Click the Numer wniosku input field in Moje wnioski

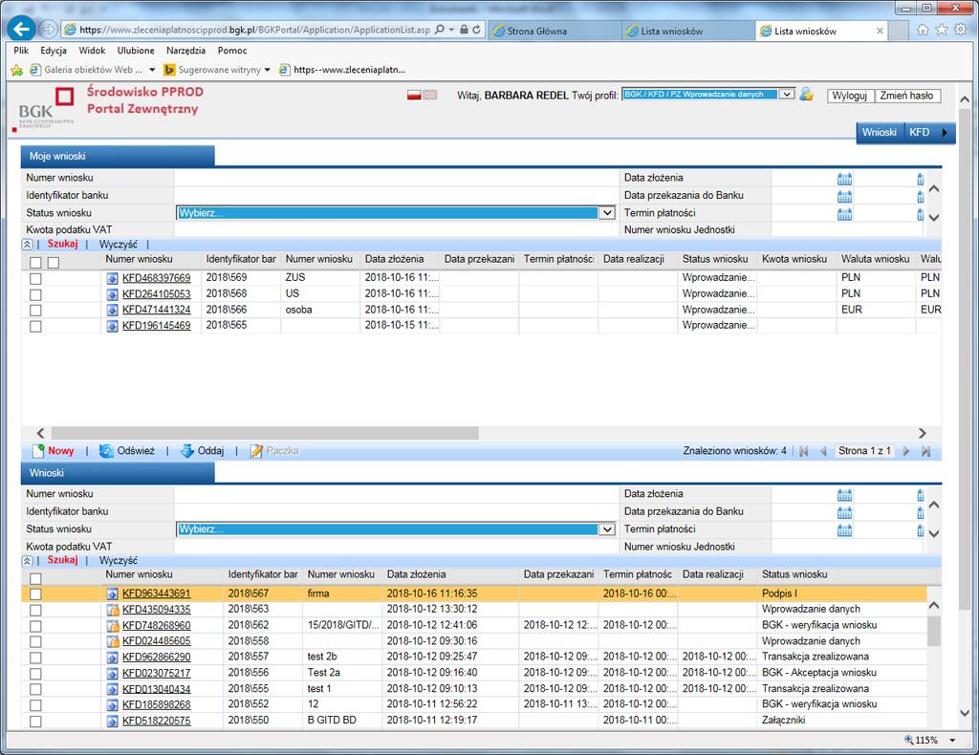(x=397, y=178)
